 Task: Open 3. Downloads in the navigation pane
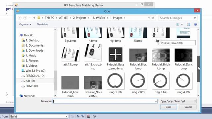point(34,51)
